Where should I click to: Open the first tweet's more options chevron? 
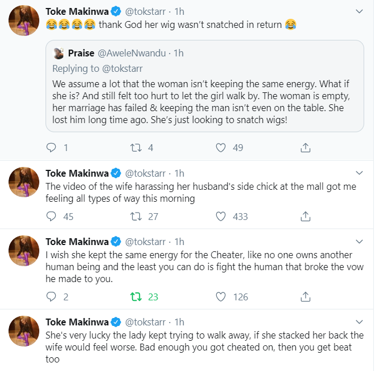359,11
